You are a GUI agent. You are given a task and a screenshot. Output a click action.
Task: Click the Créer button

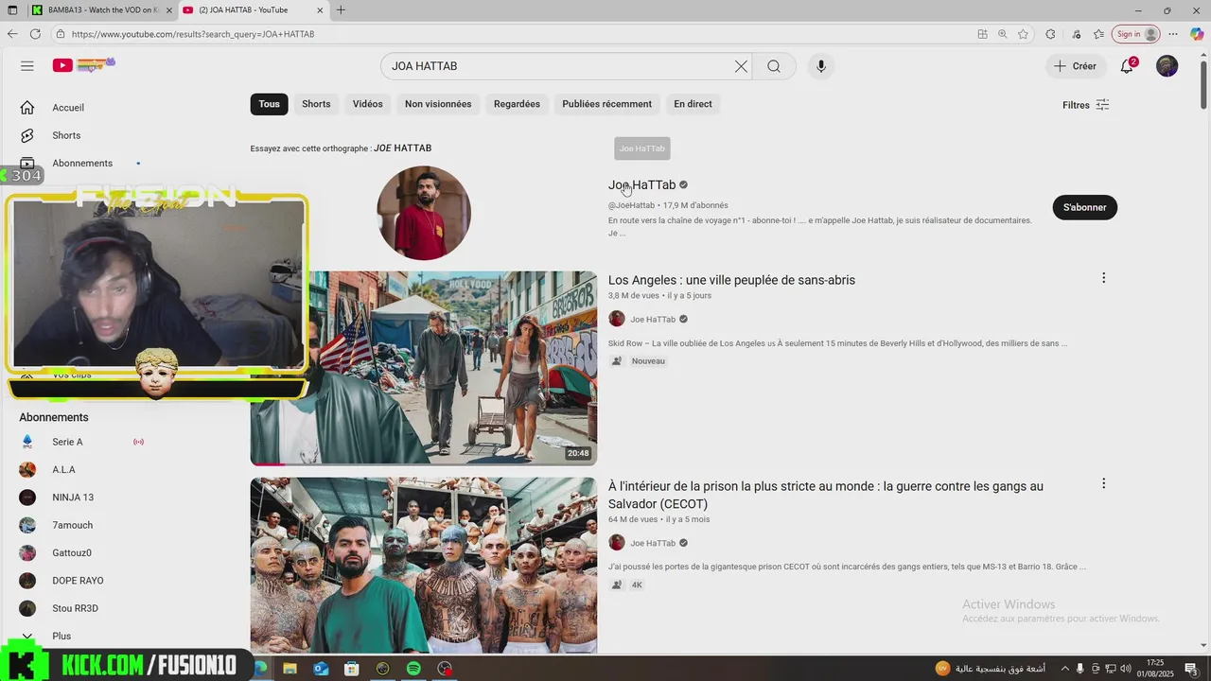pos(1076,66)
